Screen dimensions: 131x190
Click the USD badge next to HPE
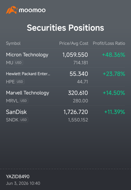(x=20, y=82)
